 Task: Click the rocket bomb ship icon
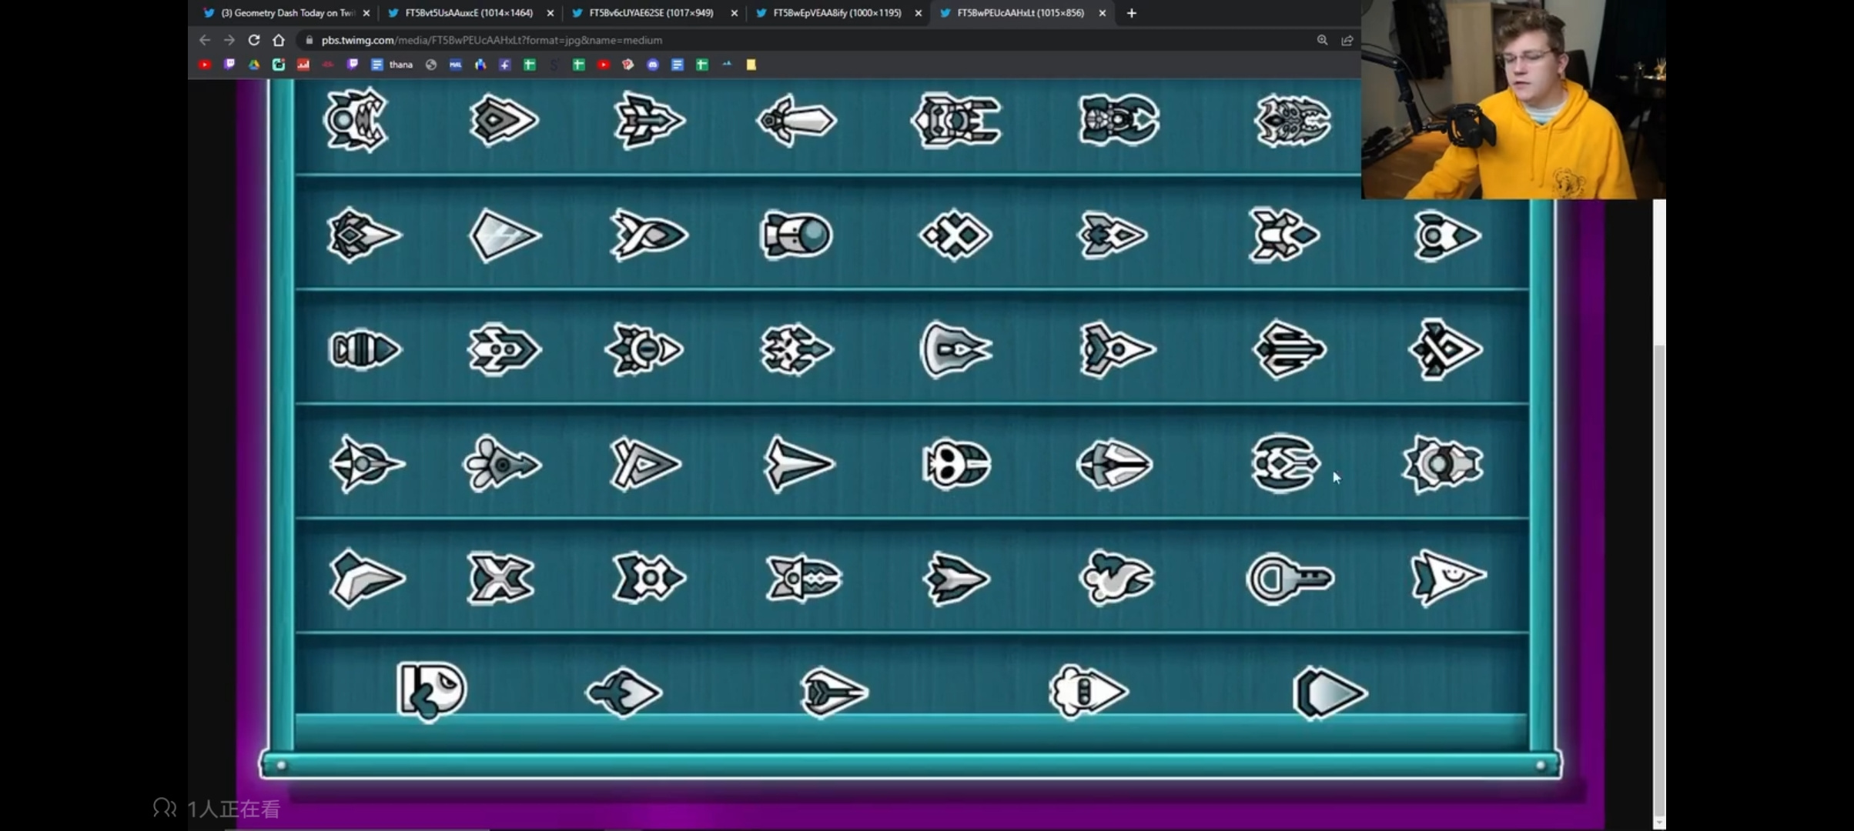(796, 235)
